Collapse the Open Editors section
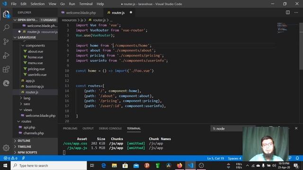Viewport: 303px width, 170px height. pos(15,20)
